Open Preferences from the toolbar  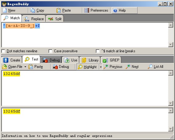point(96,10)
